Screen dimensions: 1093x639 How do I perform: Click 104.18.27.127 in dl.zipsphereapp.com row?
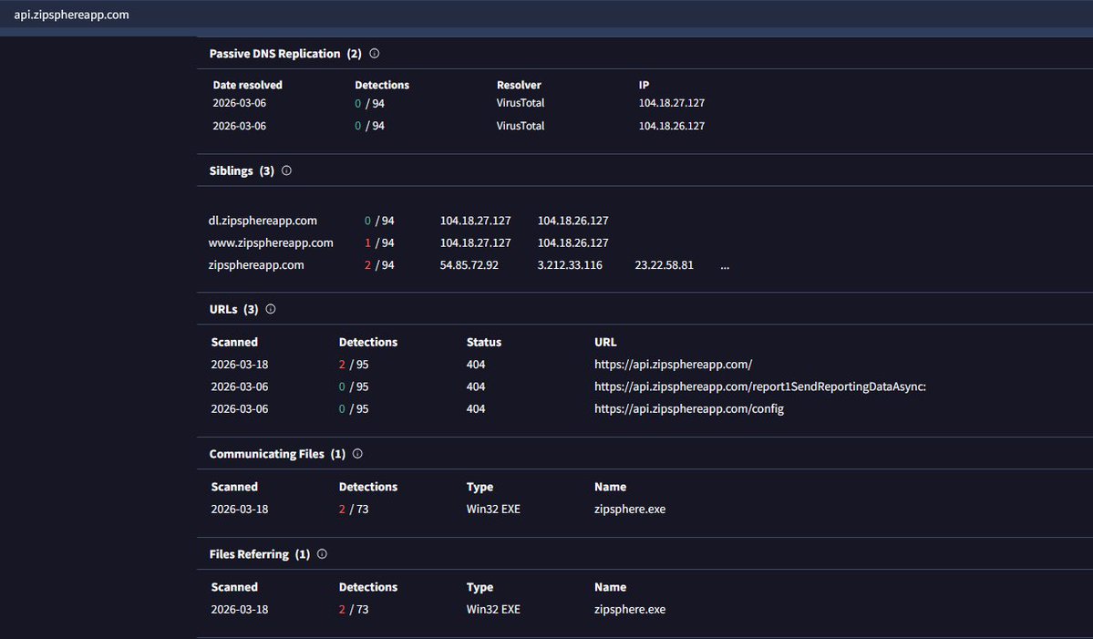pos(476,221)
